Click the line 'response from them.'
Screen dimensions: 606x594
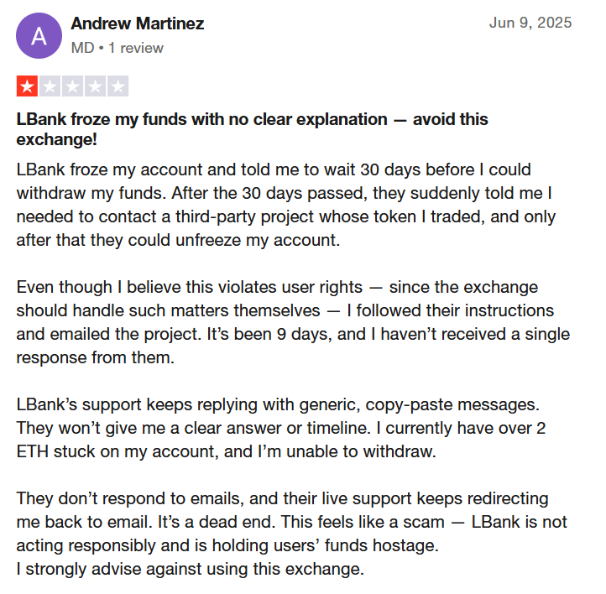point(96,357)
